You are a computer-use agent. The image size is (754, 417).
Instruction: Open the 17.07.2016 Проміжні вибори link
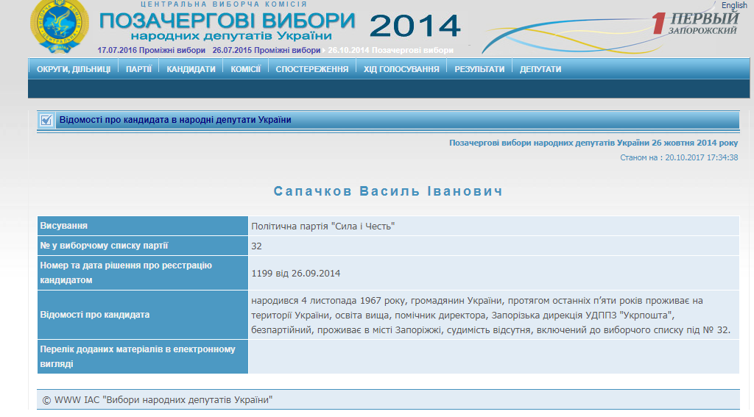(151, 51)
